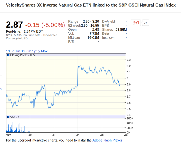Click the VelocityShares 3X Inverse Natural Gas title
181x143 pixels.
pyautogui.click(x=91, y=5)
